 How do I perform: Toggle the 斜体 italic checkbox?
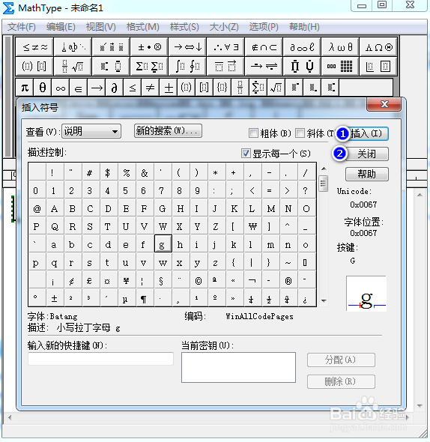tap(300, 133)
